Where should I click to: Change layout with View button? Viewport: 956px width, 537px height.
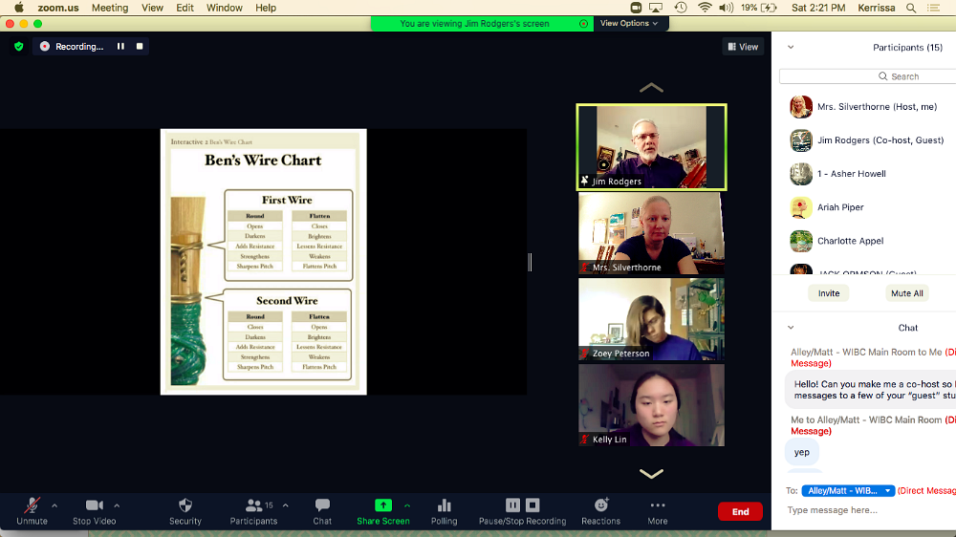pos(743,46)
